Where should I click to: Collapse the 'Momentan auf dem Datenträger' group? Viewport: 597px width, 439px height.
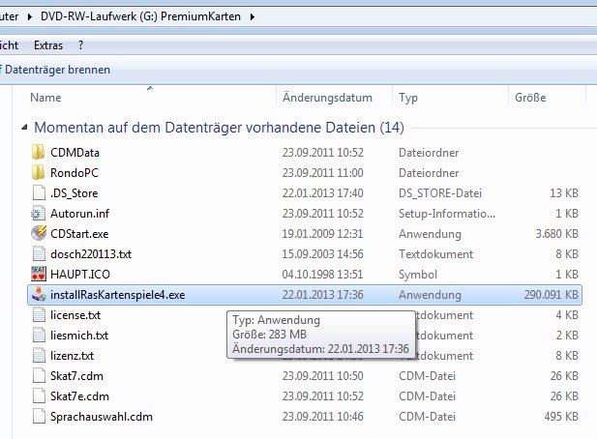point(24,127)
